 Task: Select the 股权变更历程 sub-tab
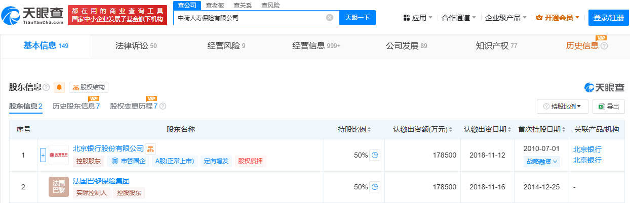point(134,107)
